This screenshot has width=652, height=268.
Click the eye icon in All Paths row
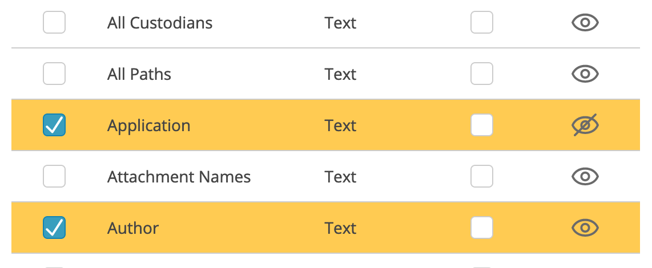pyautogui.click(x=585, y=74)
